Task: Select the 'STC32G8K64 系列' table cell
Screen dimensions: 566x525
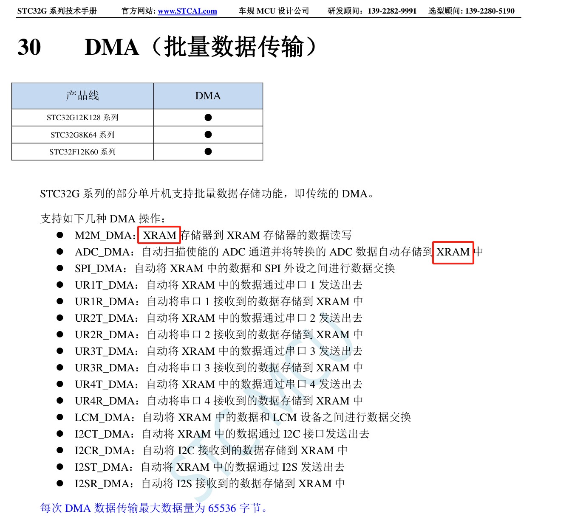Action: click(82, 135)
